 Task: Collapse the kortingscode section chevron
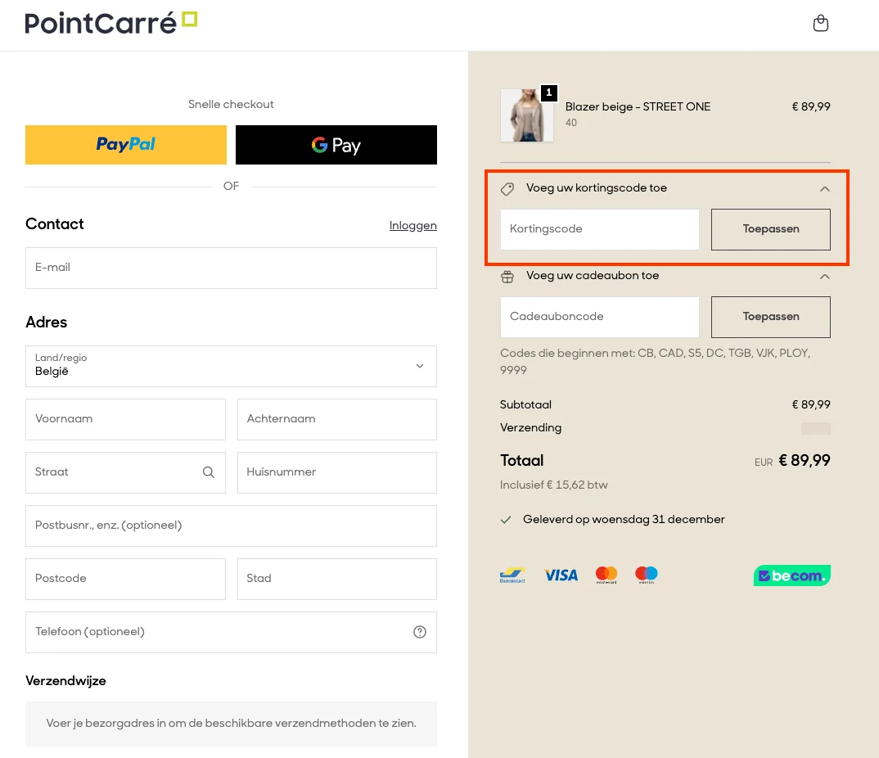[x=824, y=189]
